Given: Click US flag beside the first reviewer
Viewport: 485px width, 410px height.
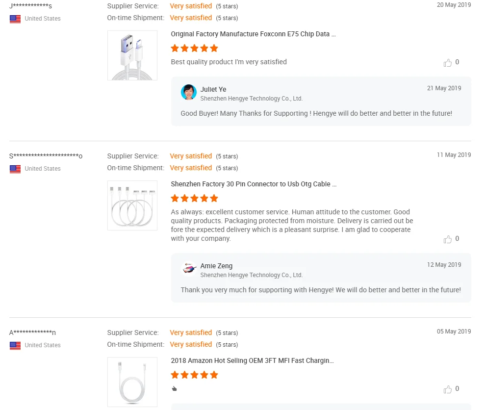Looking at the screenshot, I should [15, 19].
